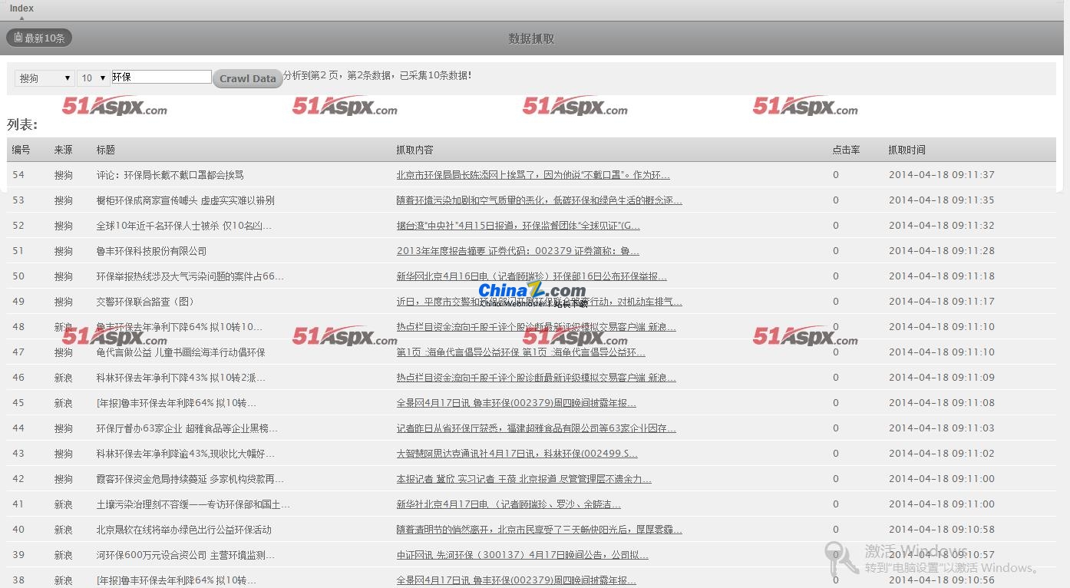Image resolution: width=1070 pixels, height=588 pixels.
Task: Click row number 51
Action: (18, 251)
